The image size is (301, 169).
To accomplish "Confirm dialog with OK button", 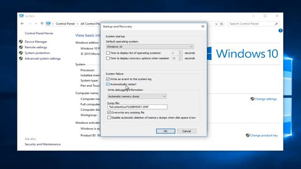I will point(166,131).
